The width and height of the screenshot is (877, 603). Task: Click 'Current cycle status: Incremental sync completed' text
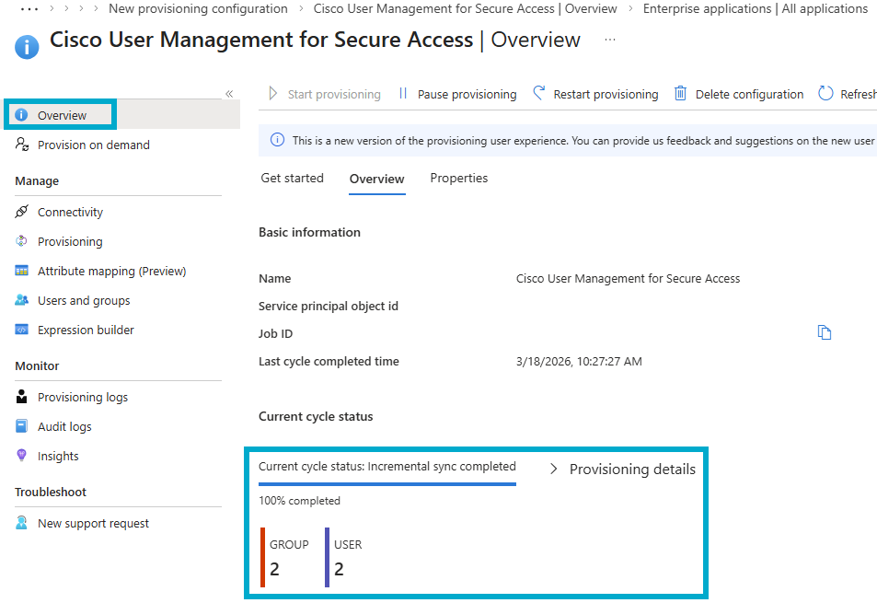tap(387, 467)
